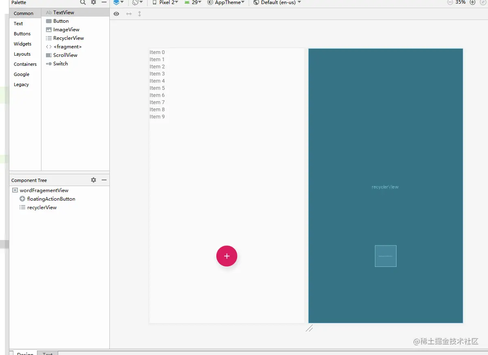
Task: Select recyclerView label in blueprint view
Action: [385, 187]
